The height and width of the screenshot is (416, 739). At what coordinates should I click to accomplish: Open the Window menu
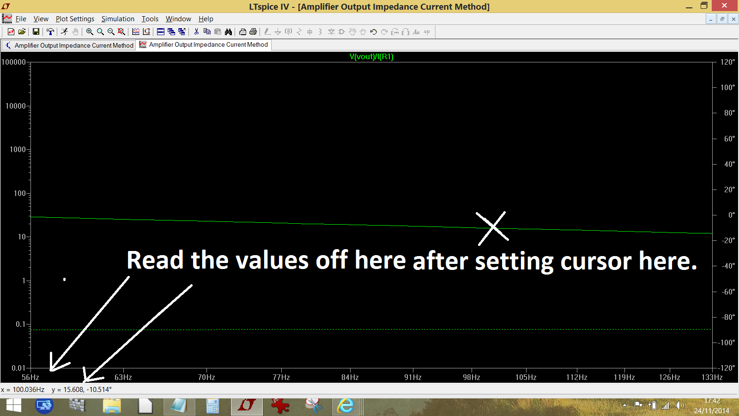click(178, 19)
